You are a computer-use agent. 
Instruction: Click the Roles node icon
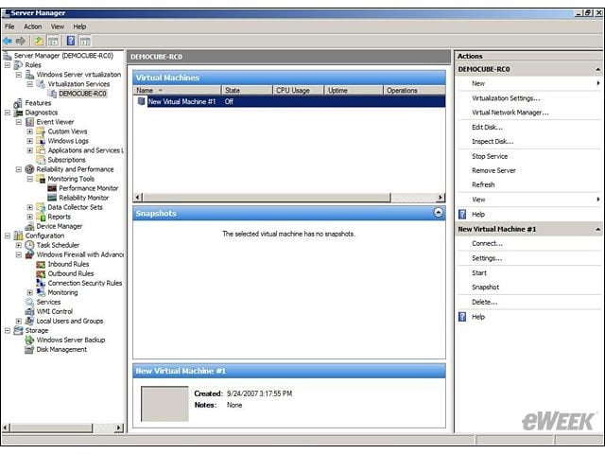tap(18, 65)
